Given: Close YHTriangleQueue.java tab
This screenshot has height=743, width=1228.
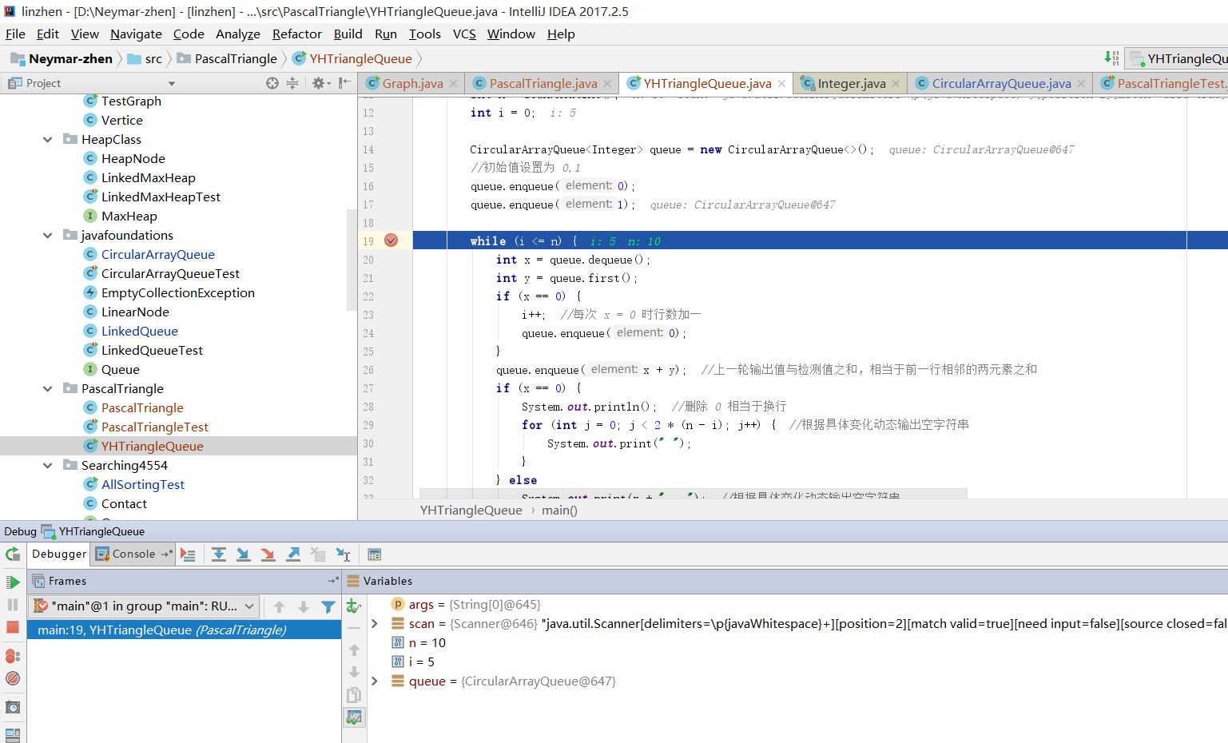Looking at the screenshot, I should 781,83.
